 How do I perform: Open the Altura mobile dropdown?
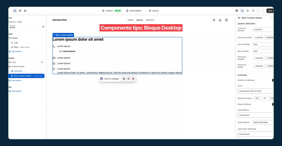pyautogui.click(x=263, y=51)
